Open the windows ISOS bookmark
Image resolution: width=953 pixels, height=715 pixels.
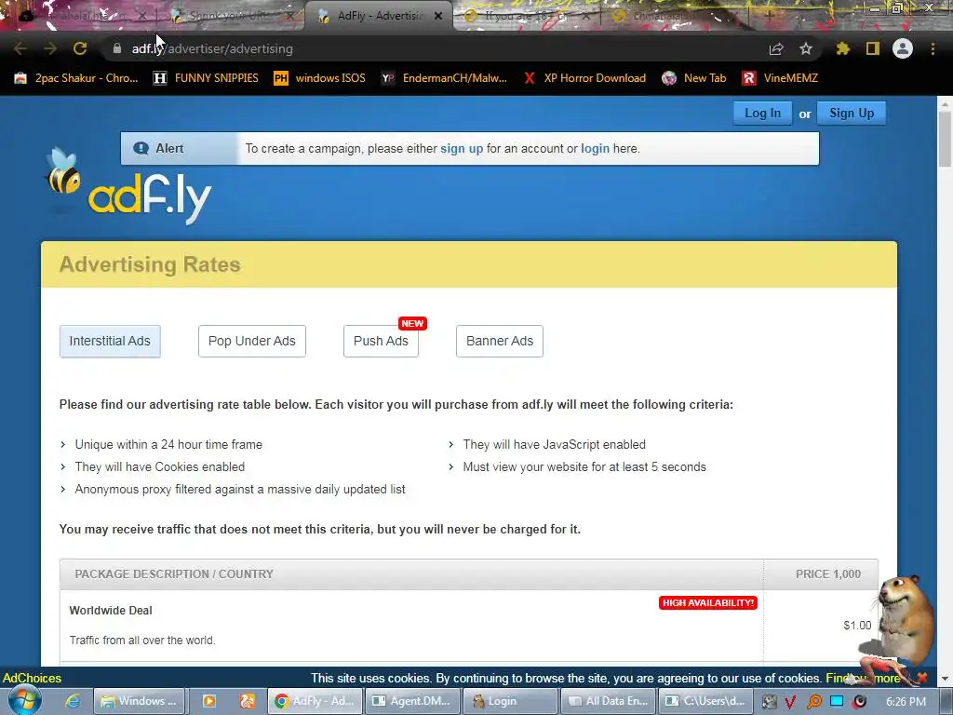click(x=320, y=78)
